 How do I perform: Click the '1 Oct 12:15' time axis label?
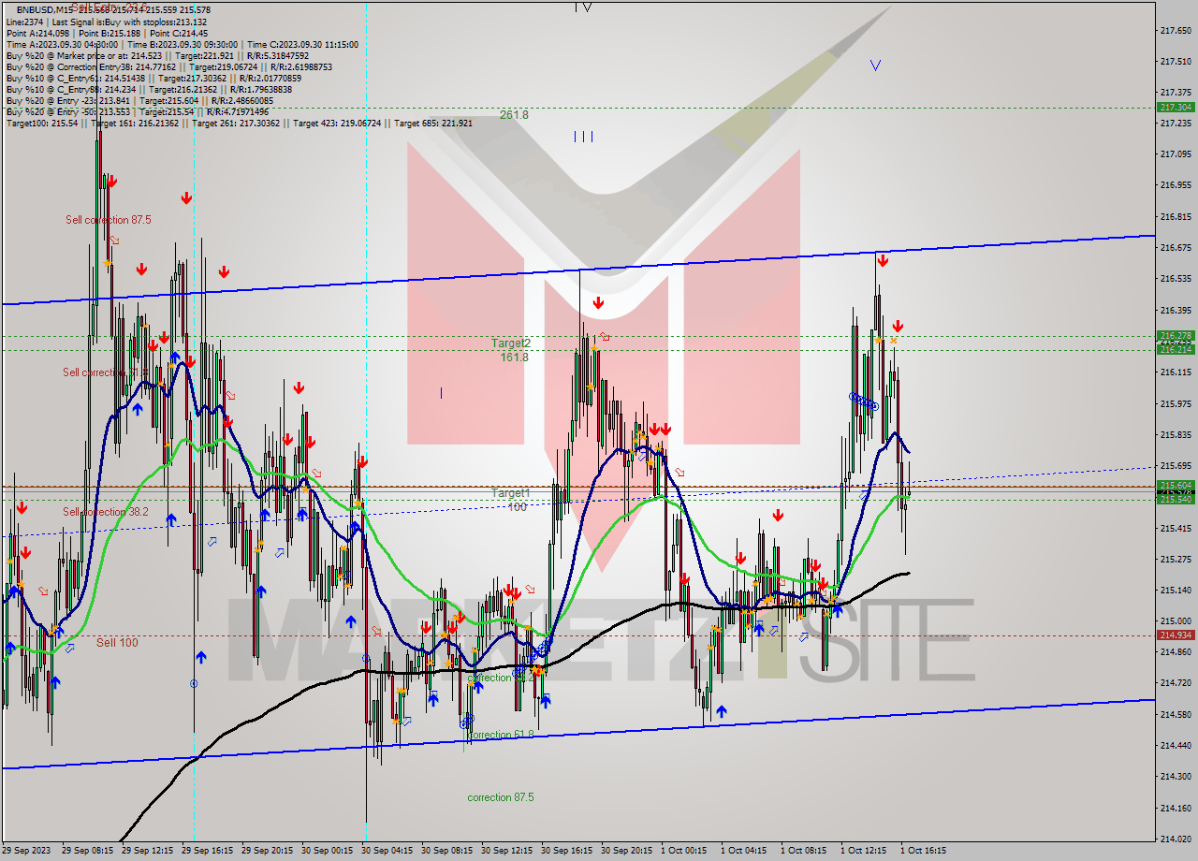[863, 851]
